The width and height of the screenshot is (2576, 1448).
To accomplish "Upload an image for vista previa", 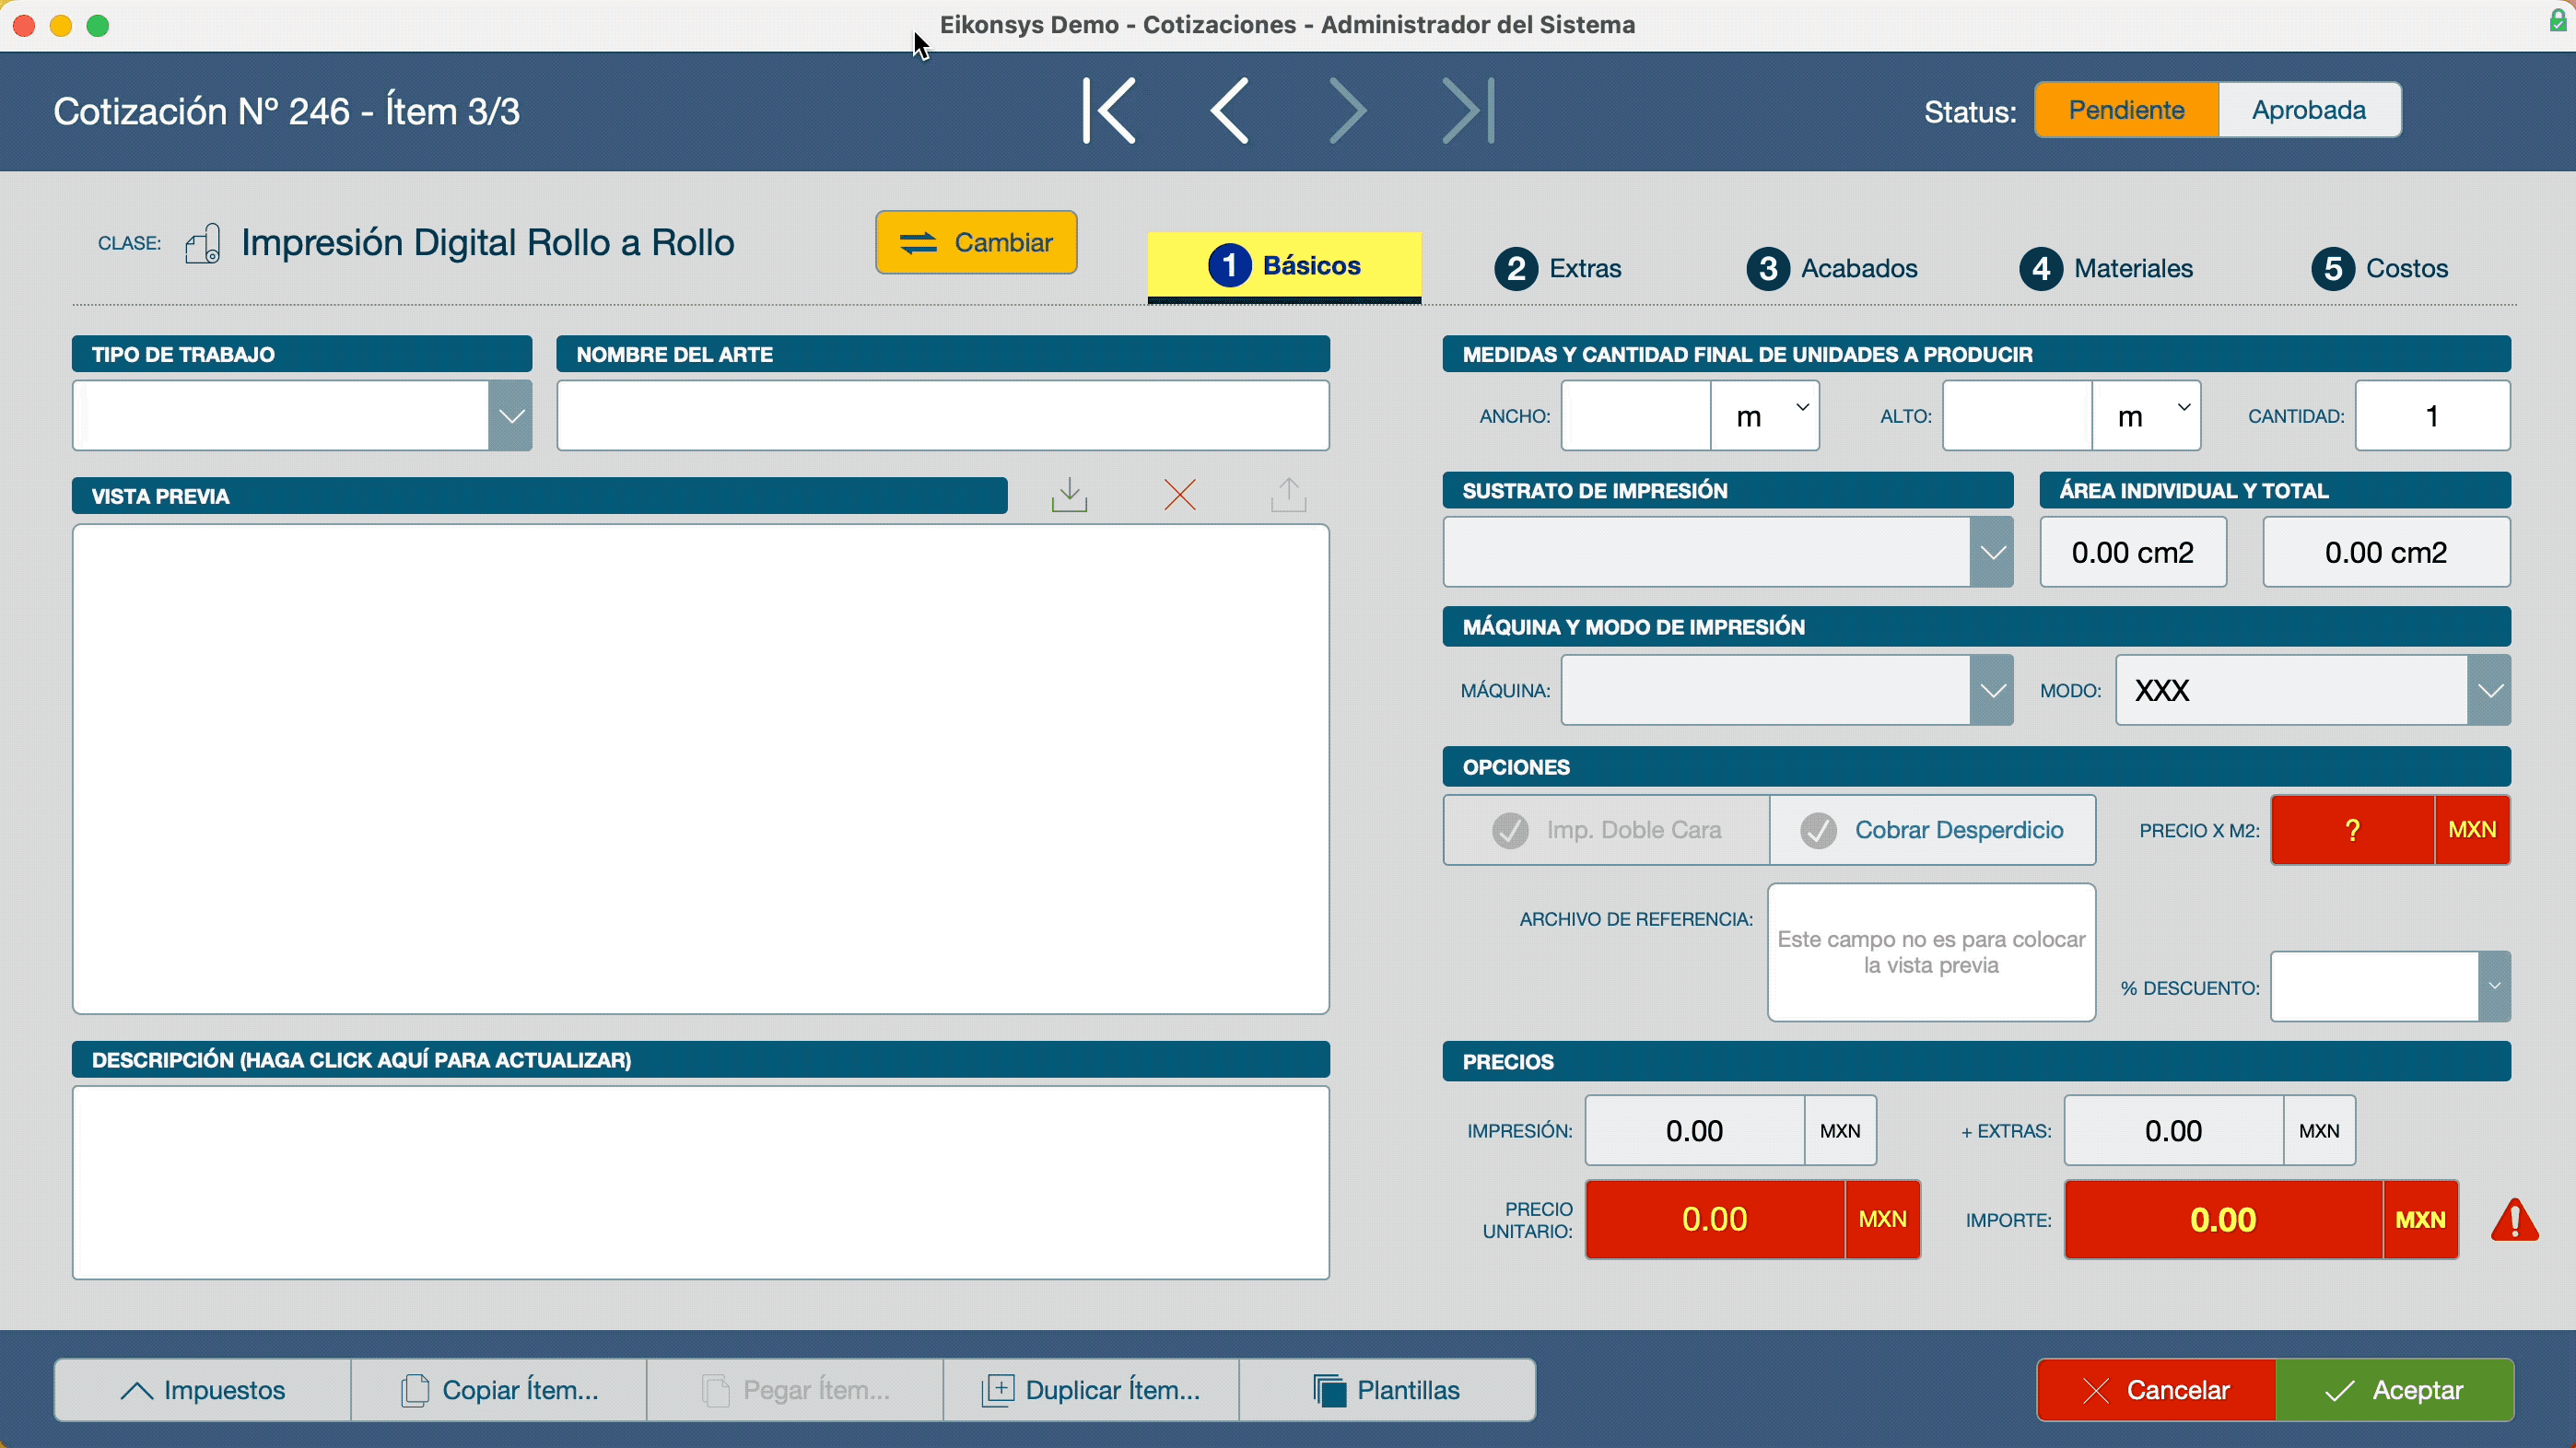I will click(x=1288, y=494).
